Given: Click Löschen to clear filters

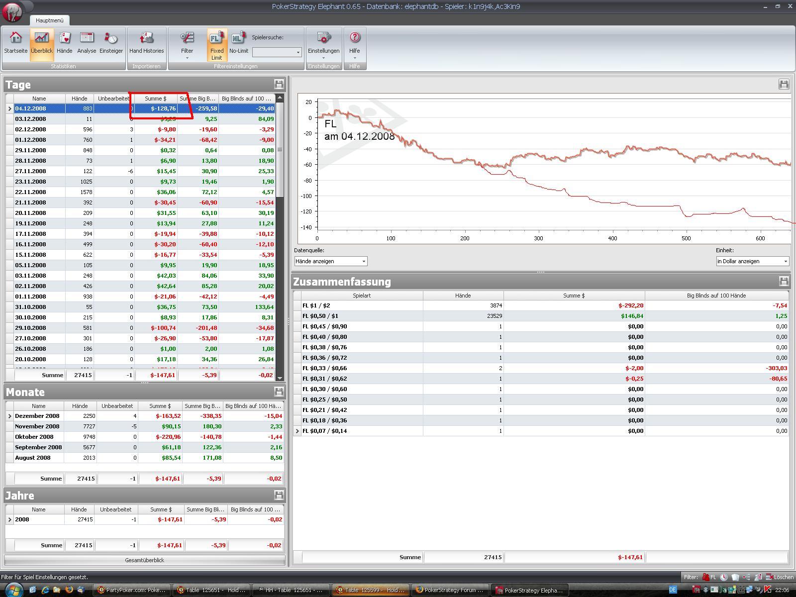Looking at the screenshot, I should (x=780, y=577).
